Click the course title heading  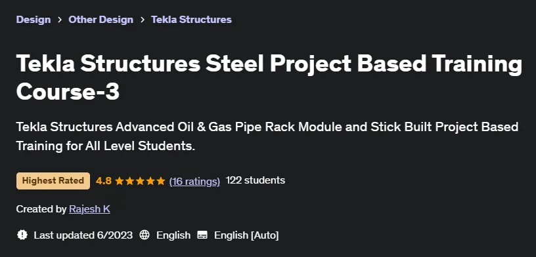point(269,77)
